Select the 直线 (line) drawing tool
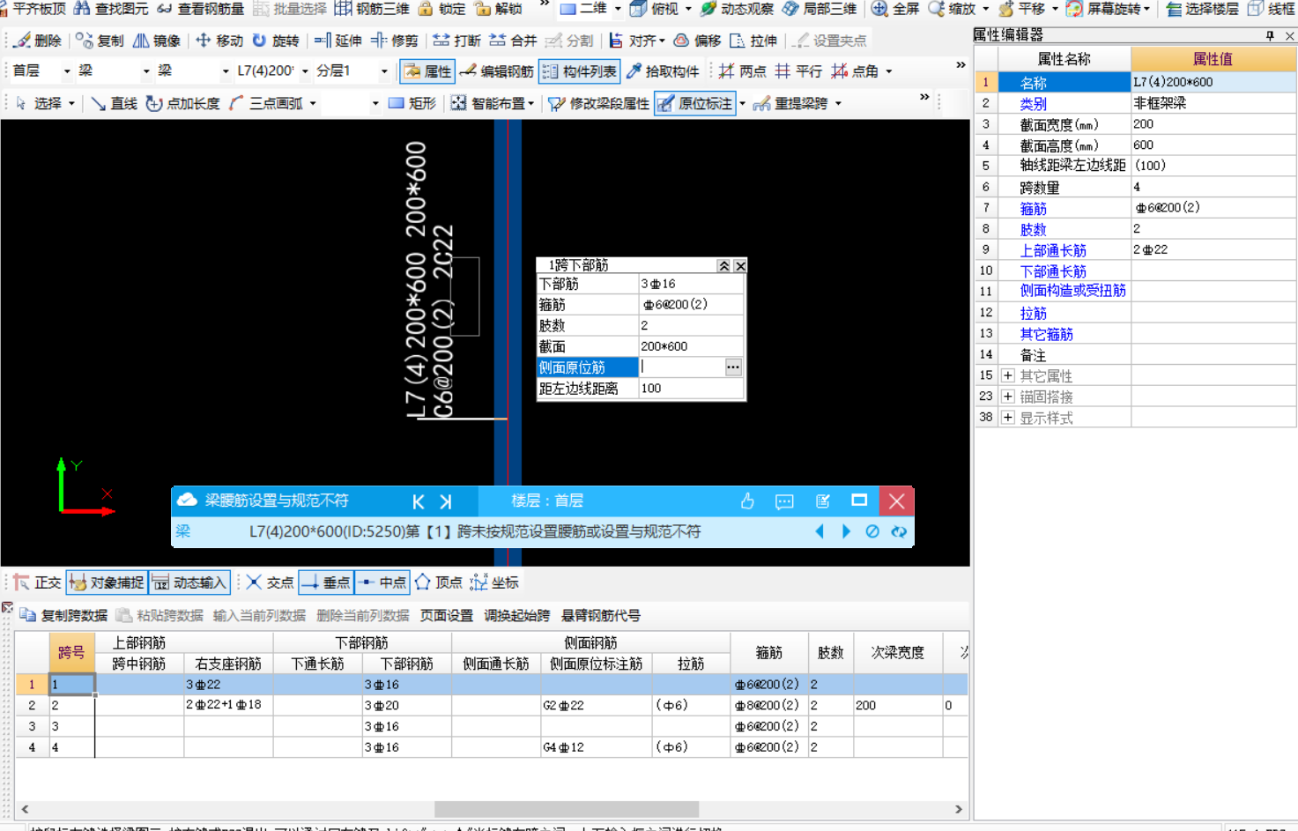This screenshot has width=1298, height=831. click(114, 103)
